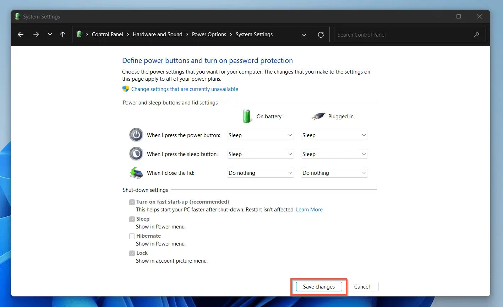Click the power button icon
Screen dimensions: 503x307
tap(136, 135)
